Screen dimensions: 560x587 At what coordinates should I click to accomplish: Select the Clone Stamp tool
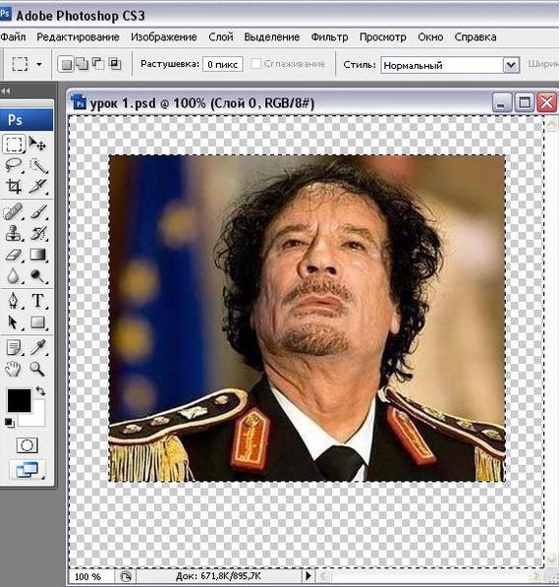[14, 233]
